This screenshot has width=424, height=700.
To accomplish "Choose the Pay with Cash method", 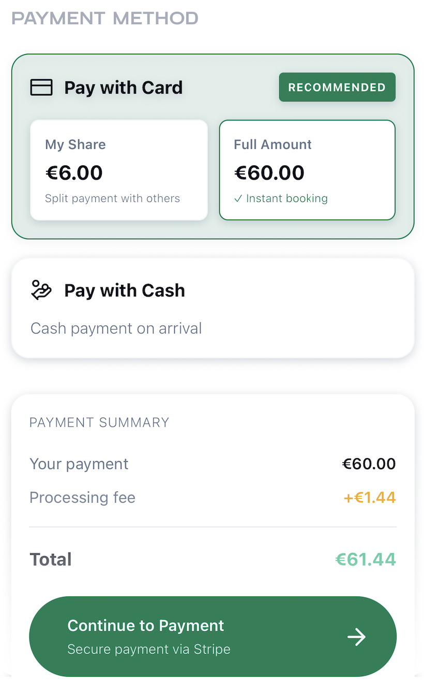I will (213, 308).
